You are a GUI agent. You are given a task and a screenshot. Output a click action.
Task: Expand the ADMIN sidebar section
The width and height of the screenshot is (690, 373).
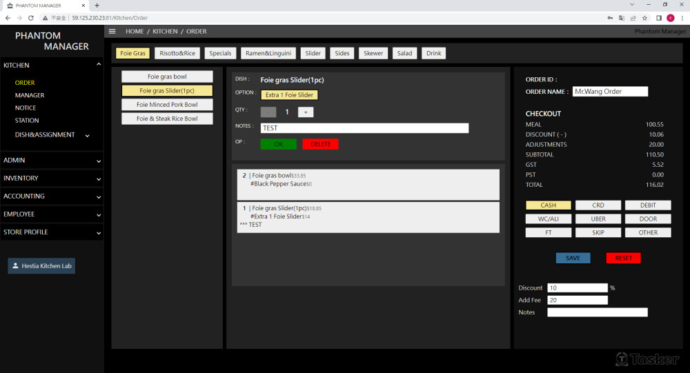pyautogui.click(x=52, y=160)
